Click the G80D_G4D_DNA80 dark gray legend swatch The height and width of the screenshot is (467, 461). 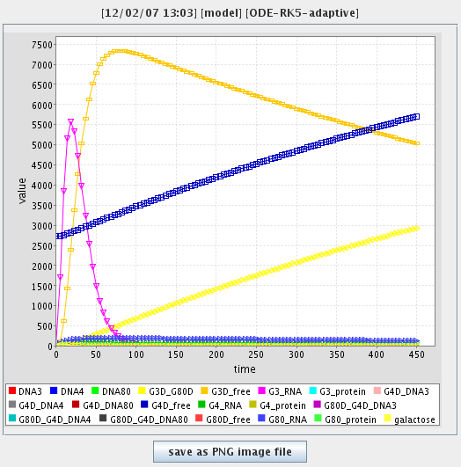[x=103, y=418]
